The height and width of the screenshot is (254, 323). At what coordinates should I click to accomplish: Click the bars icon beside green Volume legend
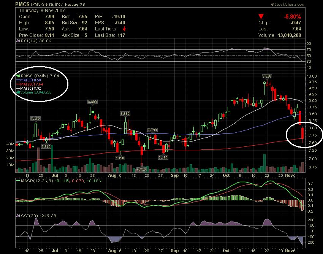pos(18,92)
